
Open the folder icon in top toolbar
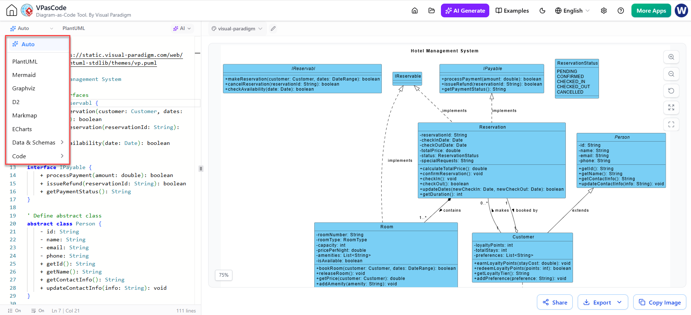coord(432,10)
